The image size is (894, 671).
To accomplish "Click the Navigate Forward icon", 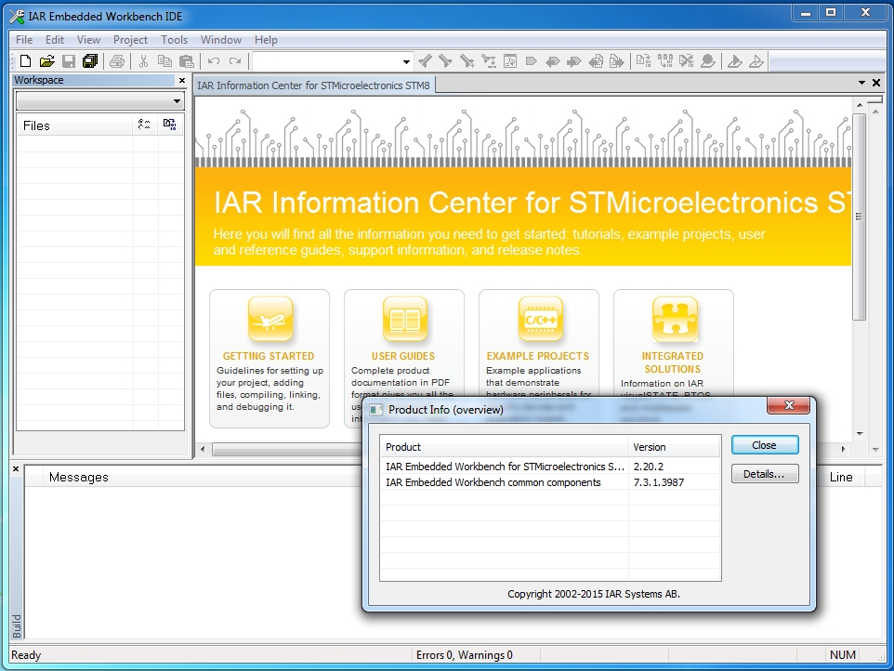I will coord(617,61).
